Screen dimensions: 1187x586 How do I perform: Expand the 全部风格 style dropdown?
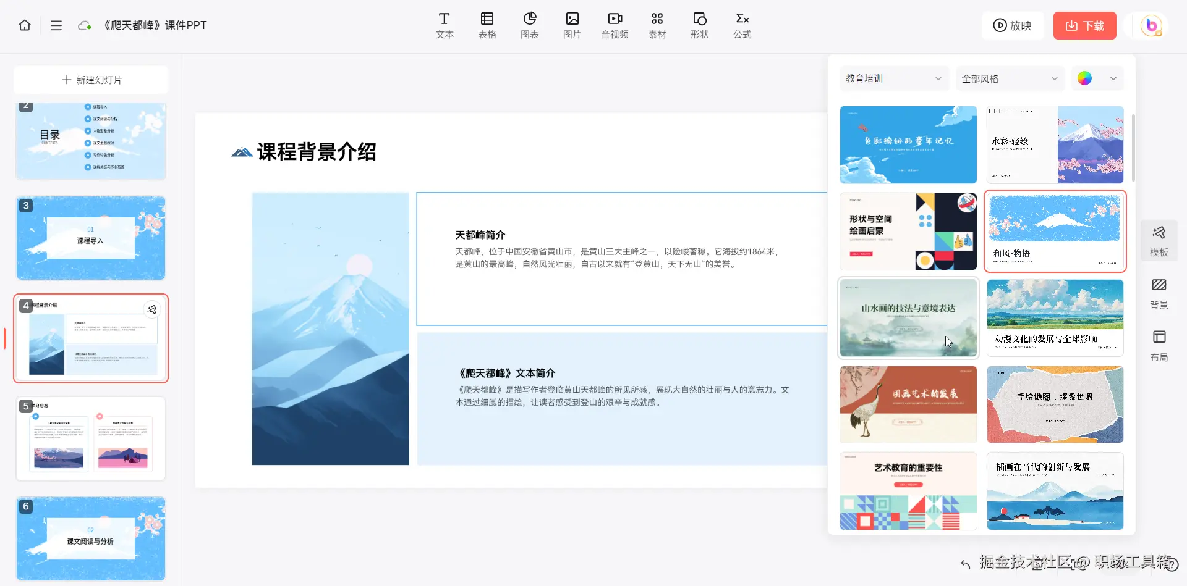[x=1010, y=78]
